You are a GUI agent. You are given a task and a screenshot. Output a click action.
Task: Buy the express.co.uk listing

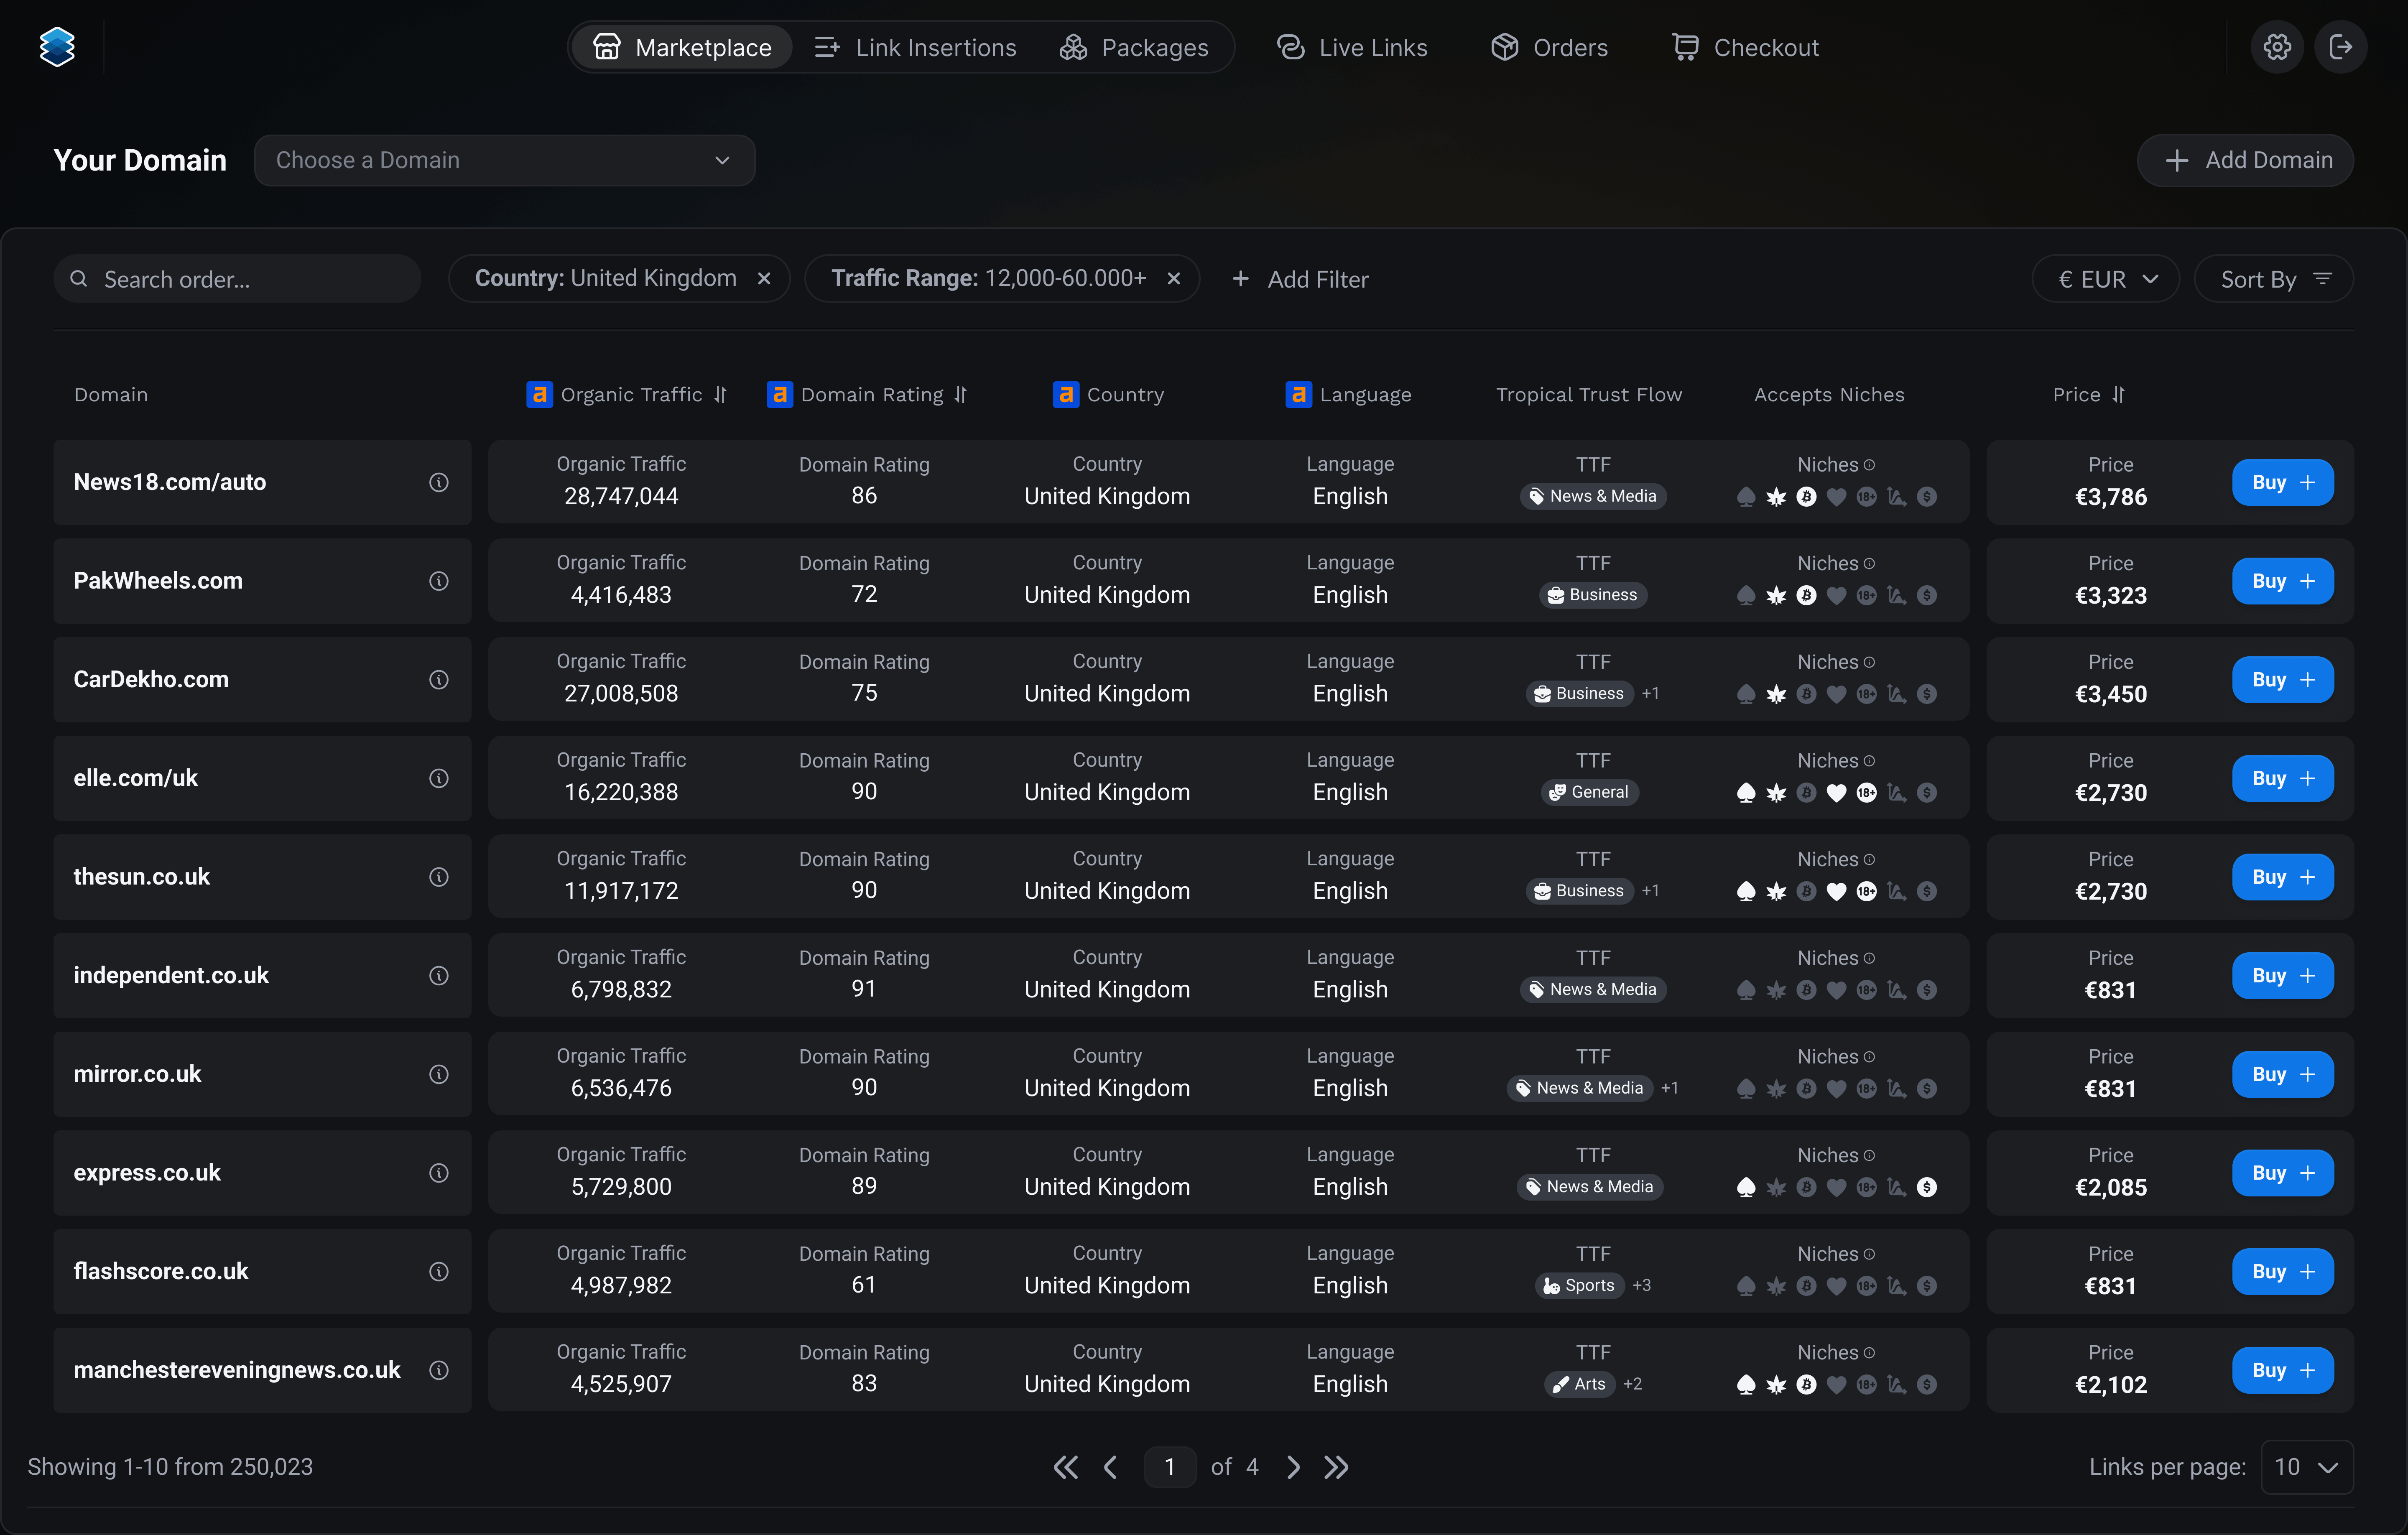click(x=2283, y=1173)
